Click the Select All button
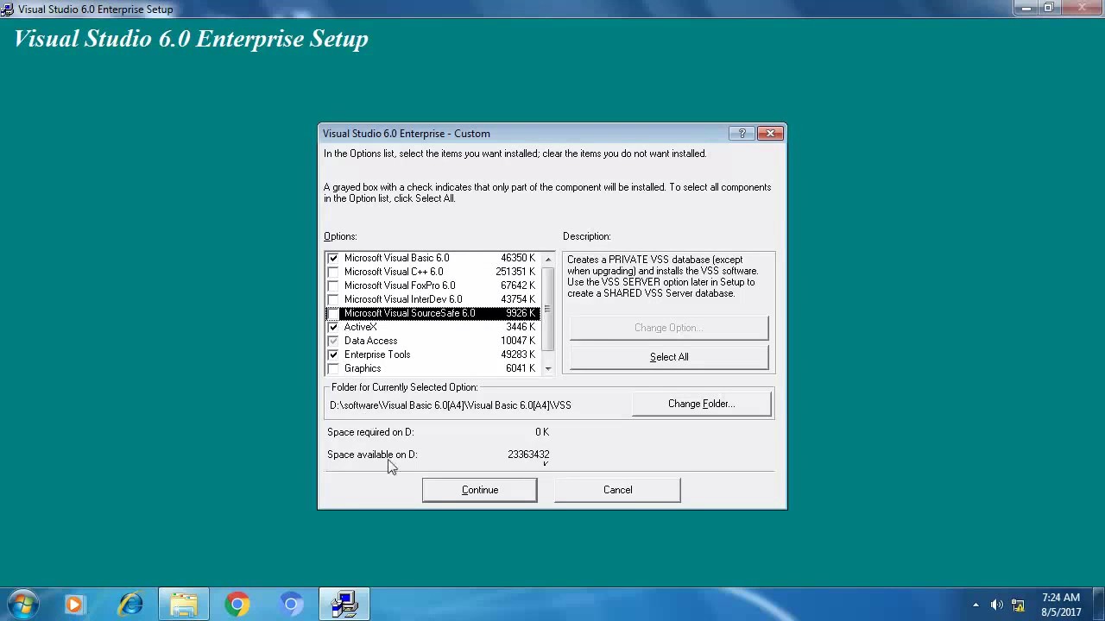 pyautogui.click(x=669, y=357)
